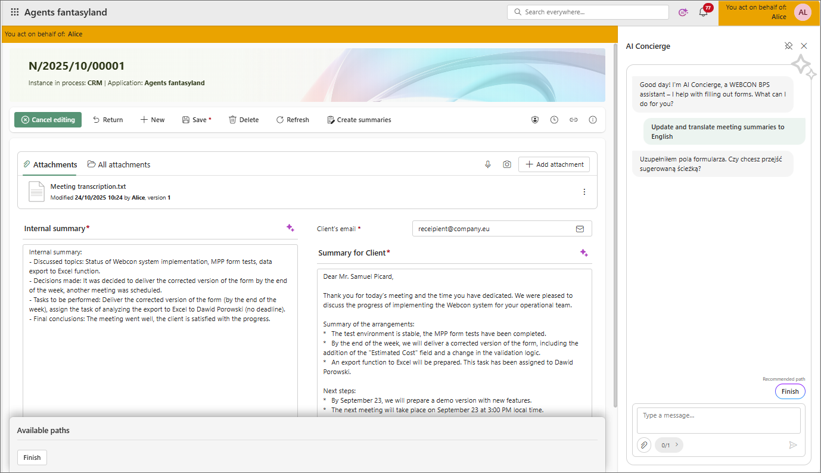The width and height of the screenshot is (821, 473).
Task: Click the envelope icon in Client's email field
Action: 579,228
